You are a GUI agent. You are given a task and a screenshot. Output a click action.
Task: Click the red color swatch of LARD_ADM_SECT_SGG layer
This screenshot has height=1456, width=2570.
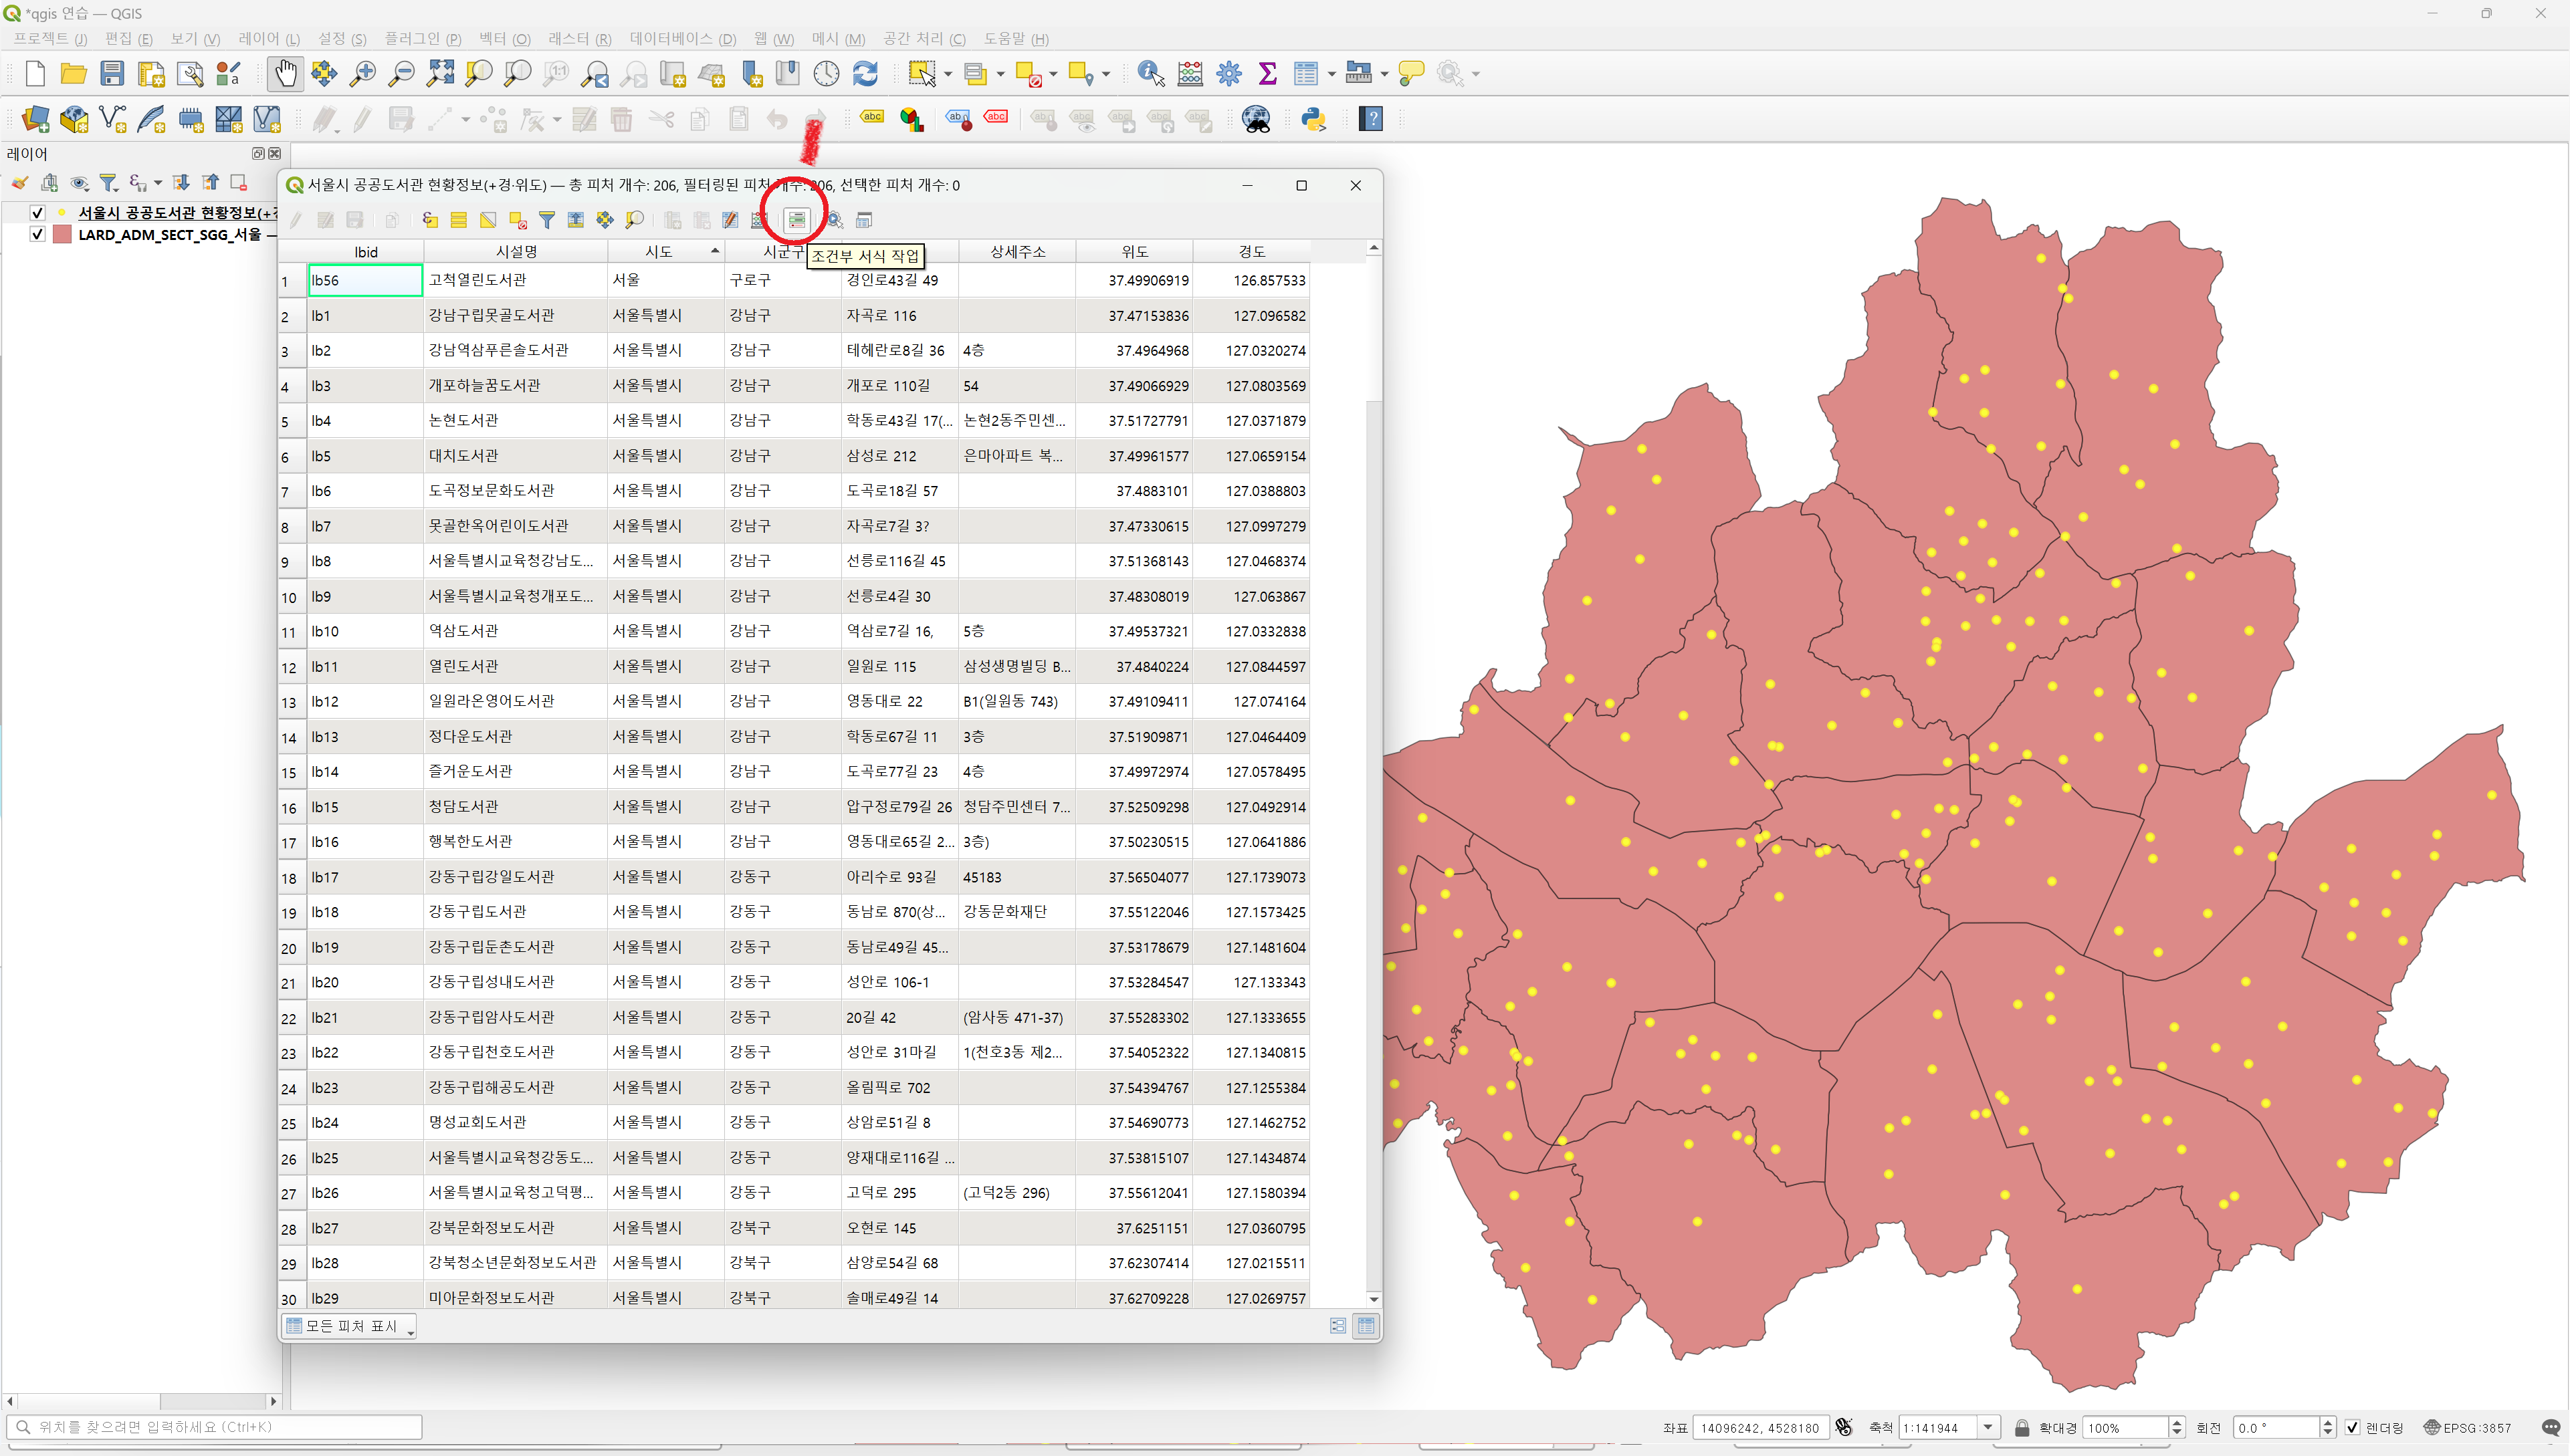coord(62,234)
